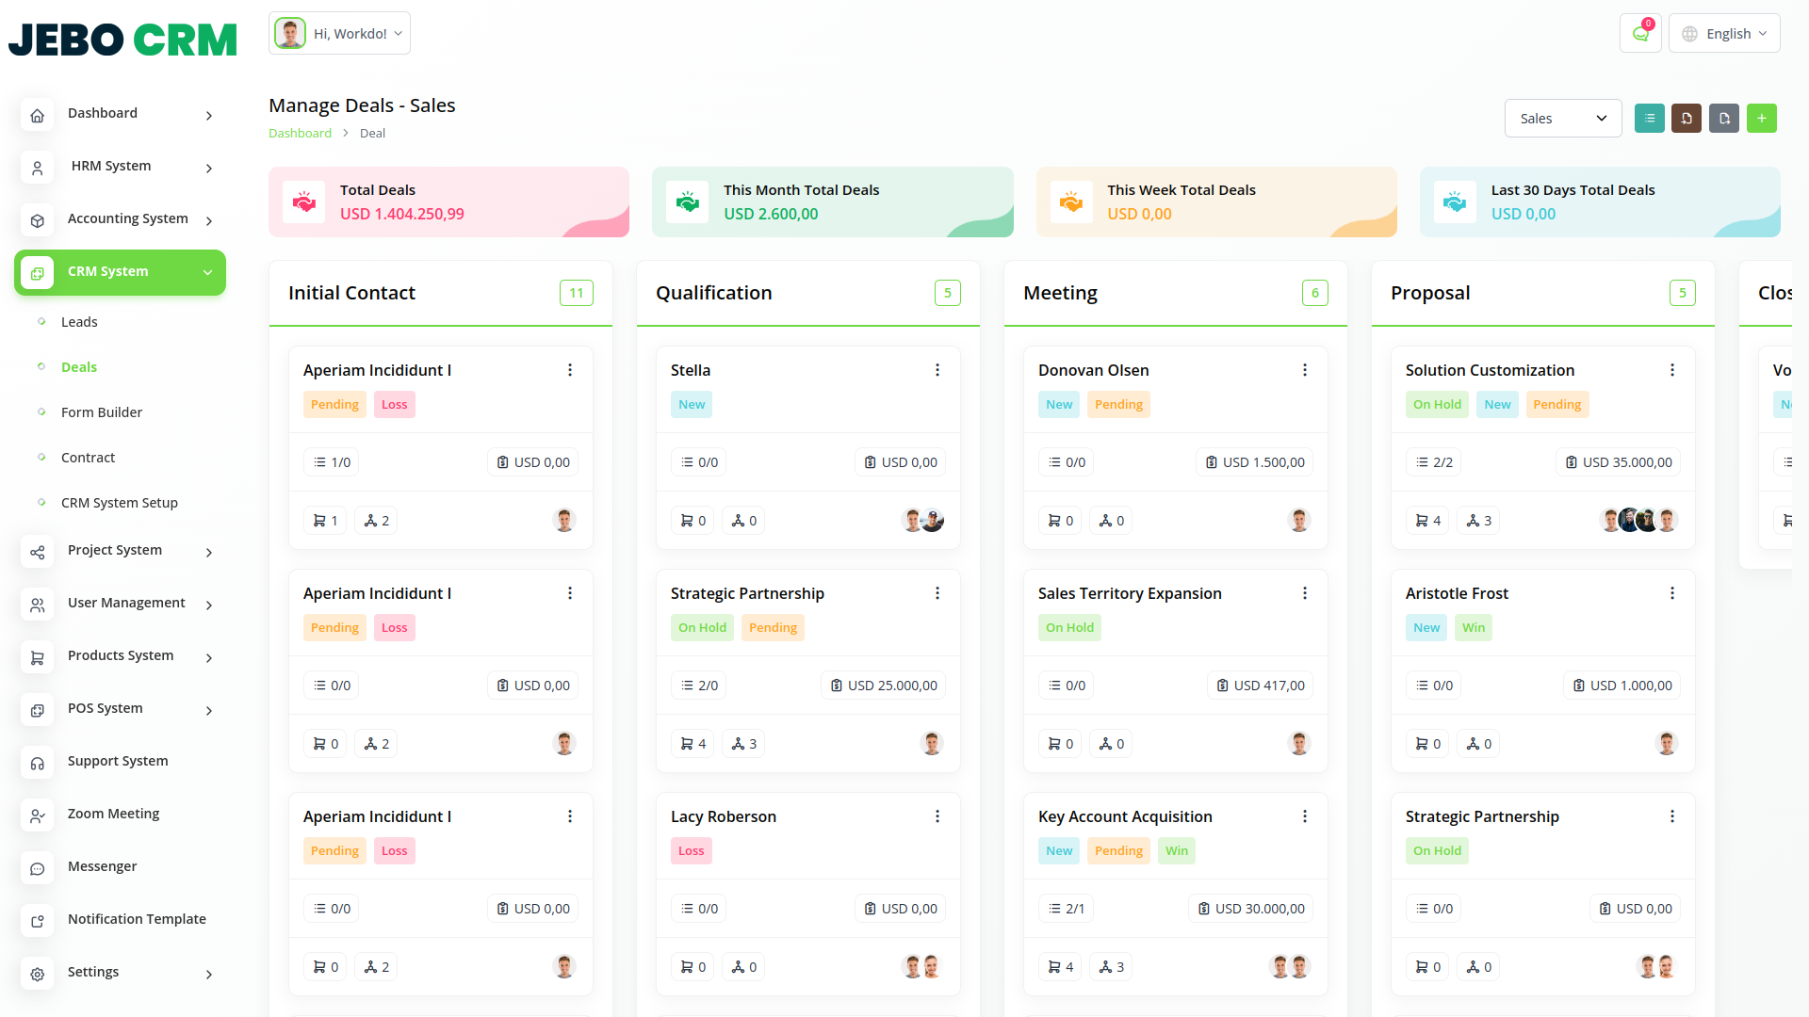Switch to deals list view
Viewport: 1809px width, 1017px height.
(1649, 119)
